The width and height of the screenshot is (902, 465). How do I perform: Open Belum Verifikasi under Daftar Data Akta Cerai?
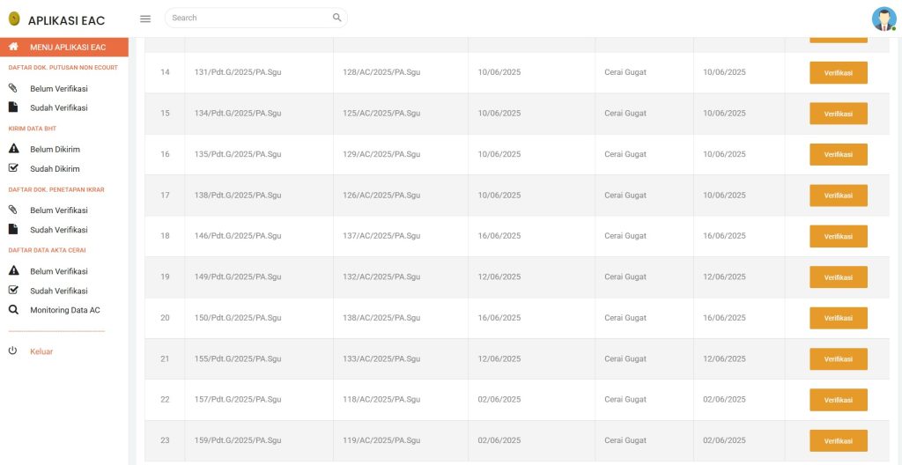click(x=58, y=271)
